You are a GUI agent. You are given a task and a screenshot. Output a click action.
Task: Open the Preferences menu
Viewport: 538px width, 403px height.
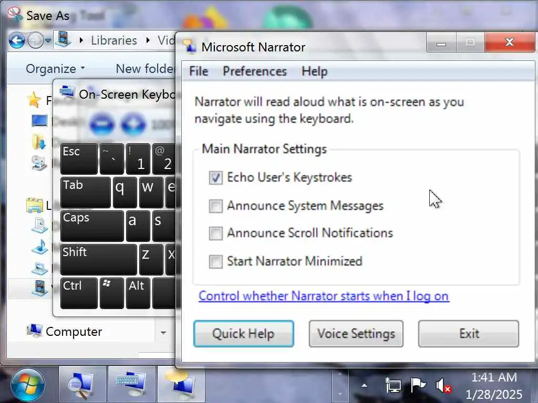255,71
